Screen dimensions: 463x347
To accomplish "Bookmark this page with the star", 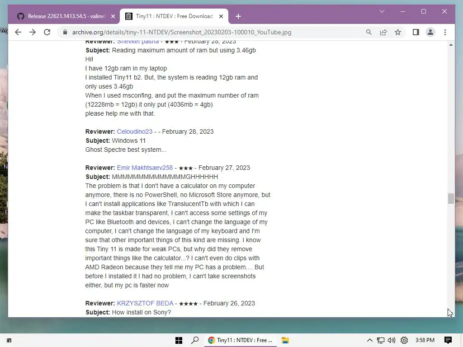I will [x=398, y=32].
